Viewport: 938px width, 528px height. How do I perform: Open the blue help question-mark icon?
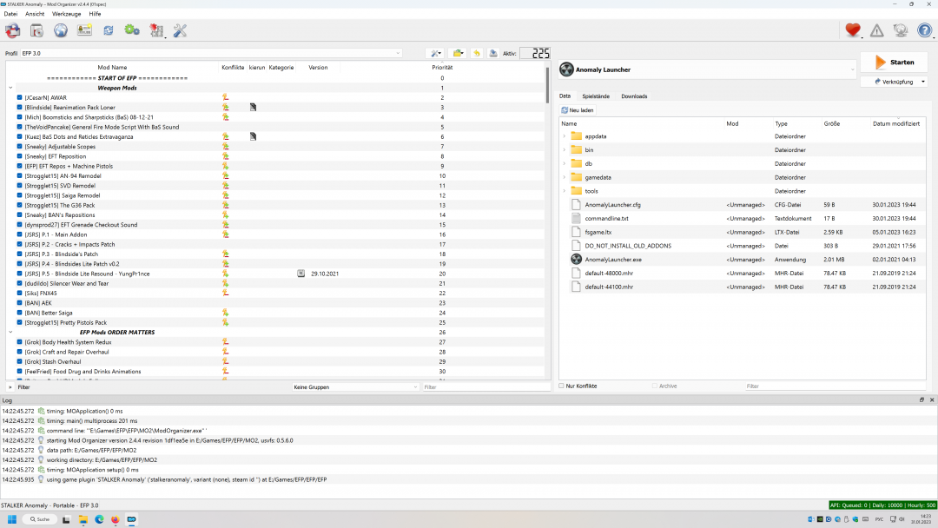coord(924,30)
